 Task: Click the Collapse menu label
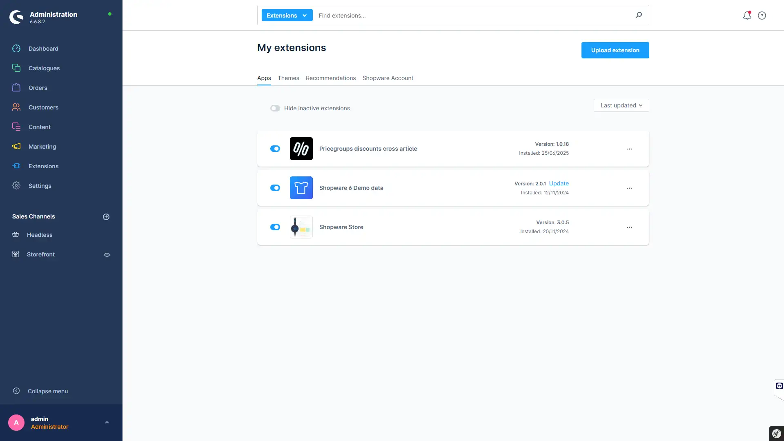(x=48, y=391)
